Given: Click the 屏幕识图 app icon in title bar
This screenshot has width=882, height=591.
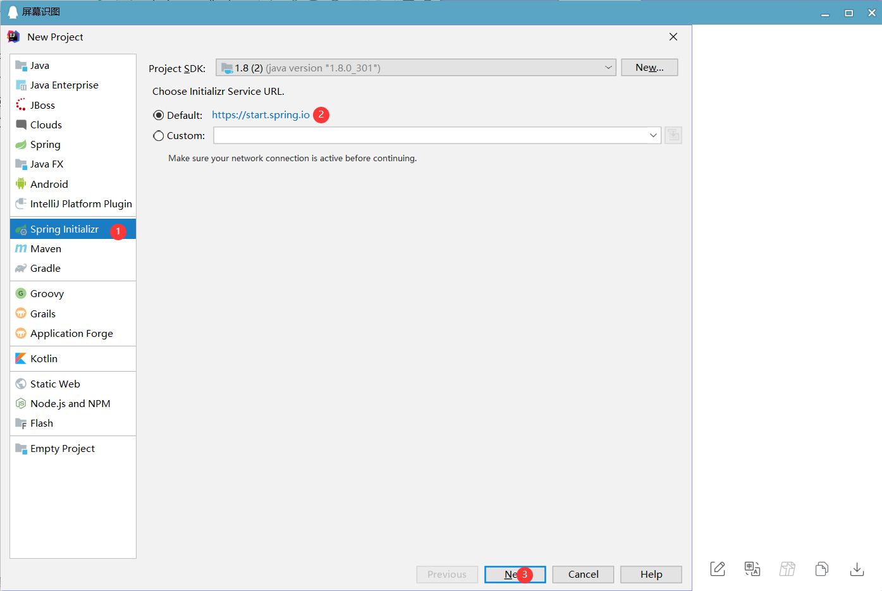Looking at the screenshot, I should point(13,12).
